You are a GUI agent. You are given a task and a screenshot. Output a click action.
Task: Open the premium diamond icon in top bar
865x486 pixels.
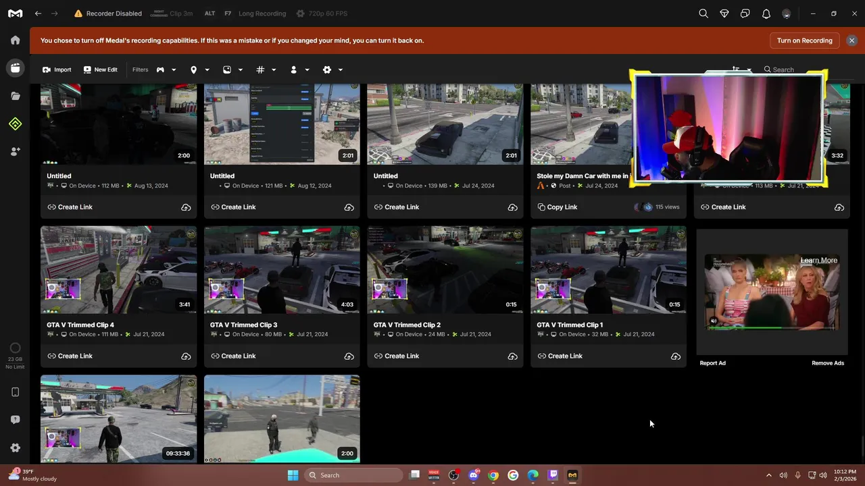pos(724,13)
